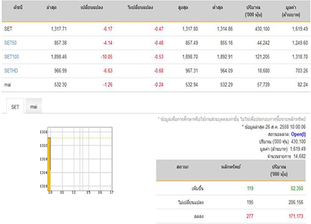Image resolution: width=311 pixels, height=224 pixels.
Task: Select SET value 1,619.49 in table
Action: point(300,29)
